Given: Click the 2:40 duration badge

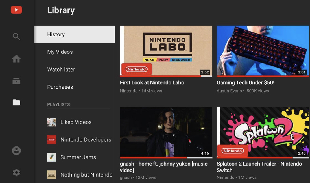Looking at the screenshot, I should click(302, 153).
